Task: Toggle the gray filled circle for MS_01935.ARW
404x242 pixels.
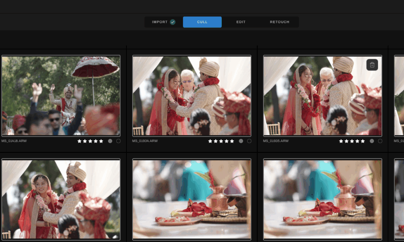Action: (x=372, y=141)
